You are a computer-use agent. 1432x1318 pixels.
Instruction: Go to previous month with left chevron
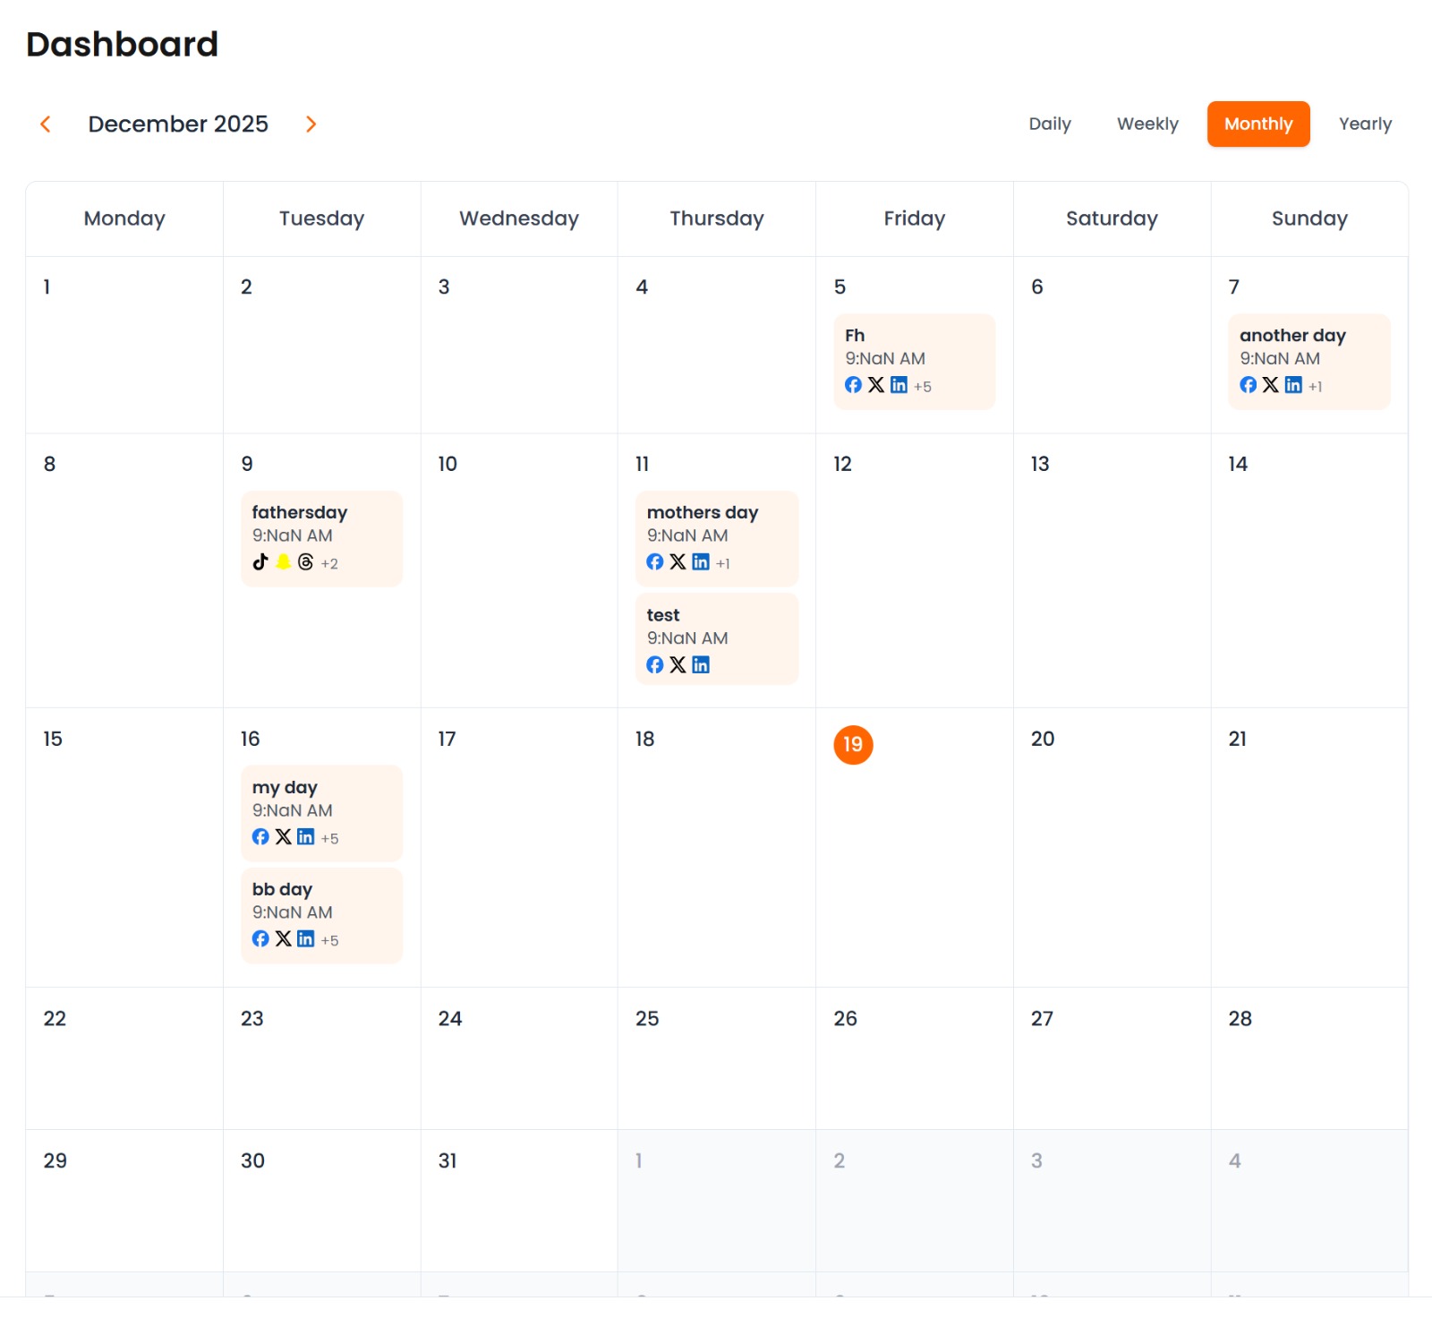point(46,124)
